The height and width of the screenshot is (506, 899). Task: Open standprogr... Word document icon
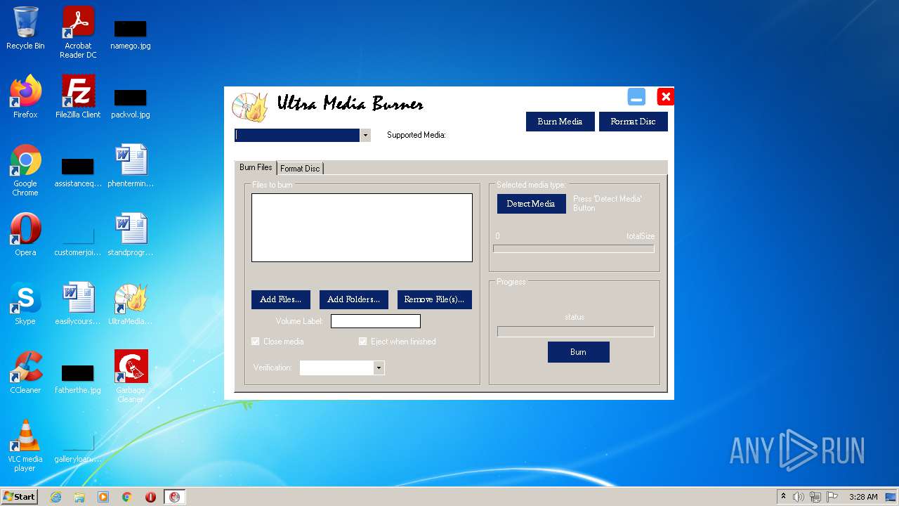tap(131, 235)
